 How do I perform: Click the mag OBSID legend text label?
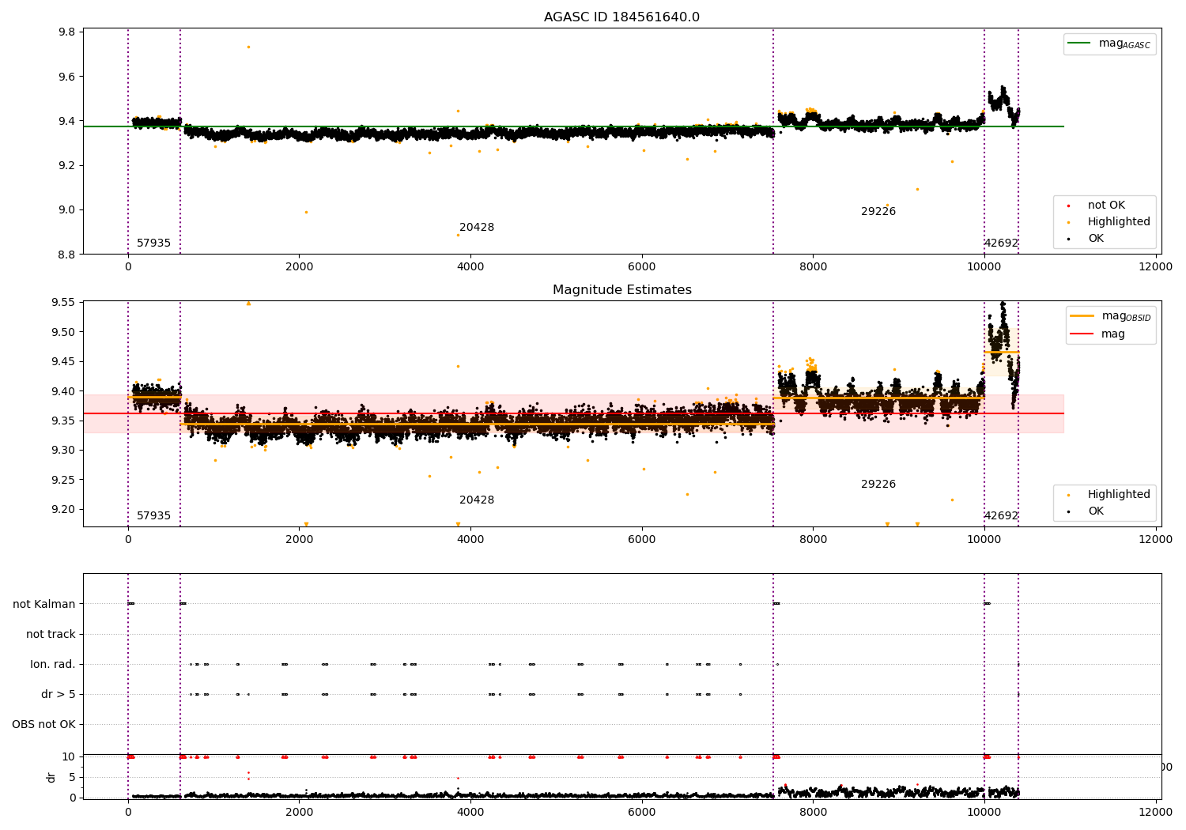click(1126, 317)
